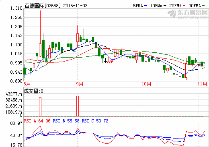Click the 1.310 price axis label
Viewport: 209px width, 147px height.
[x=16, y=8]
